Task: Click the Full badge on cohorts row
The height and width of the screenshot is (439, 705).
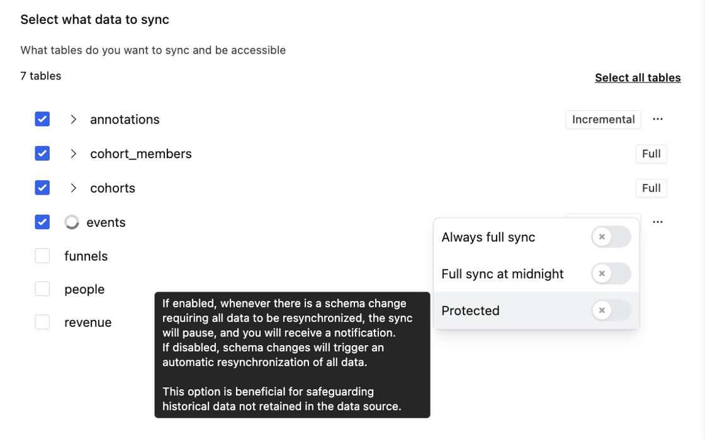Action: click(651, 188)
